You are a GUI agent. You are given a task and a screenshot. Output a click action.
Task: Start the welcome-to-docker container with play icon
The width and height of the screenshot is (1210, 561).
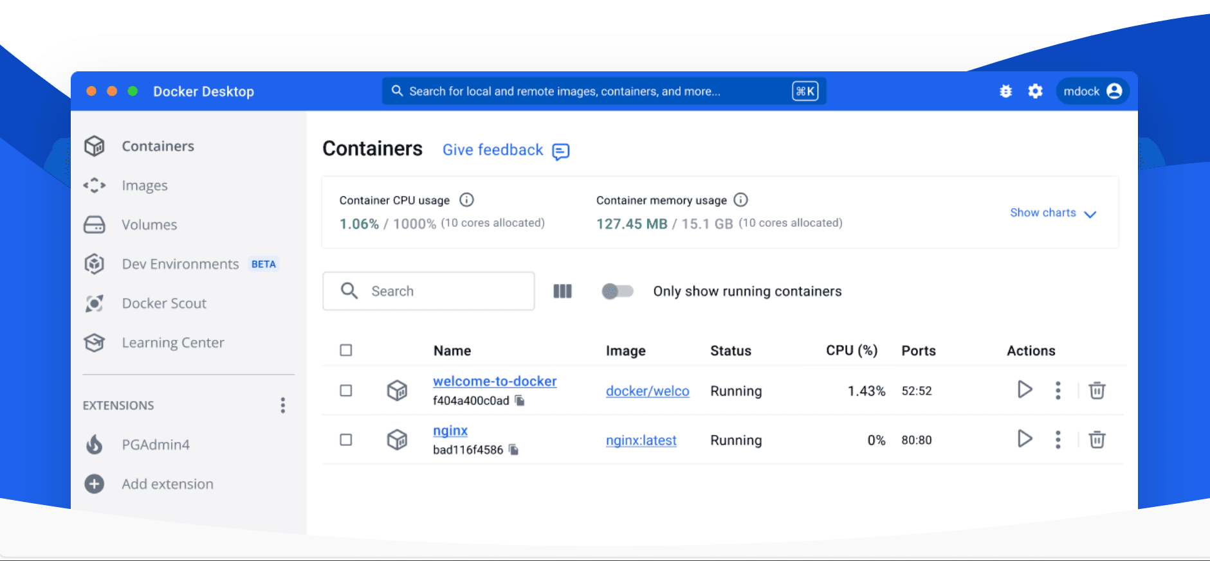click(1025, 389)
